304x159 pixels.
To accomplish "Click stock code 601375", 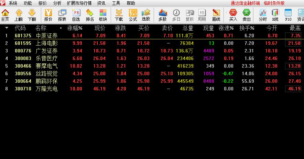I will (x=23, y=36).
